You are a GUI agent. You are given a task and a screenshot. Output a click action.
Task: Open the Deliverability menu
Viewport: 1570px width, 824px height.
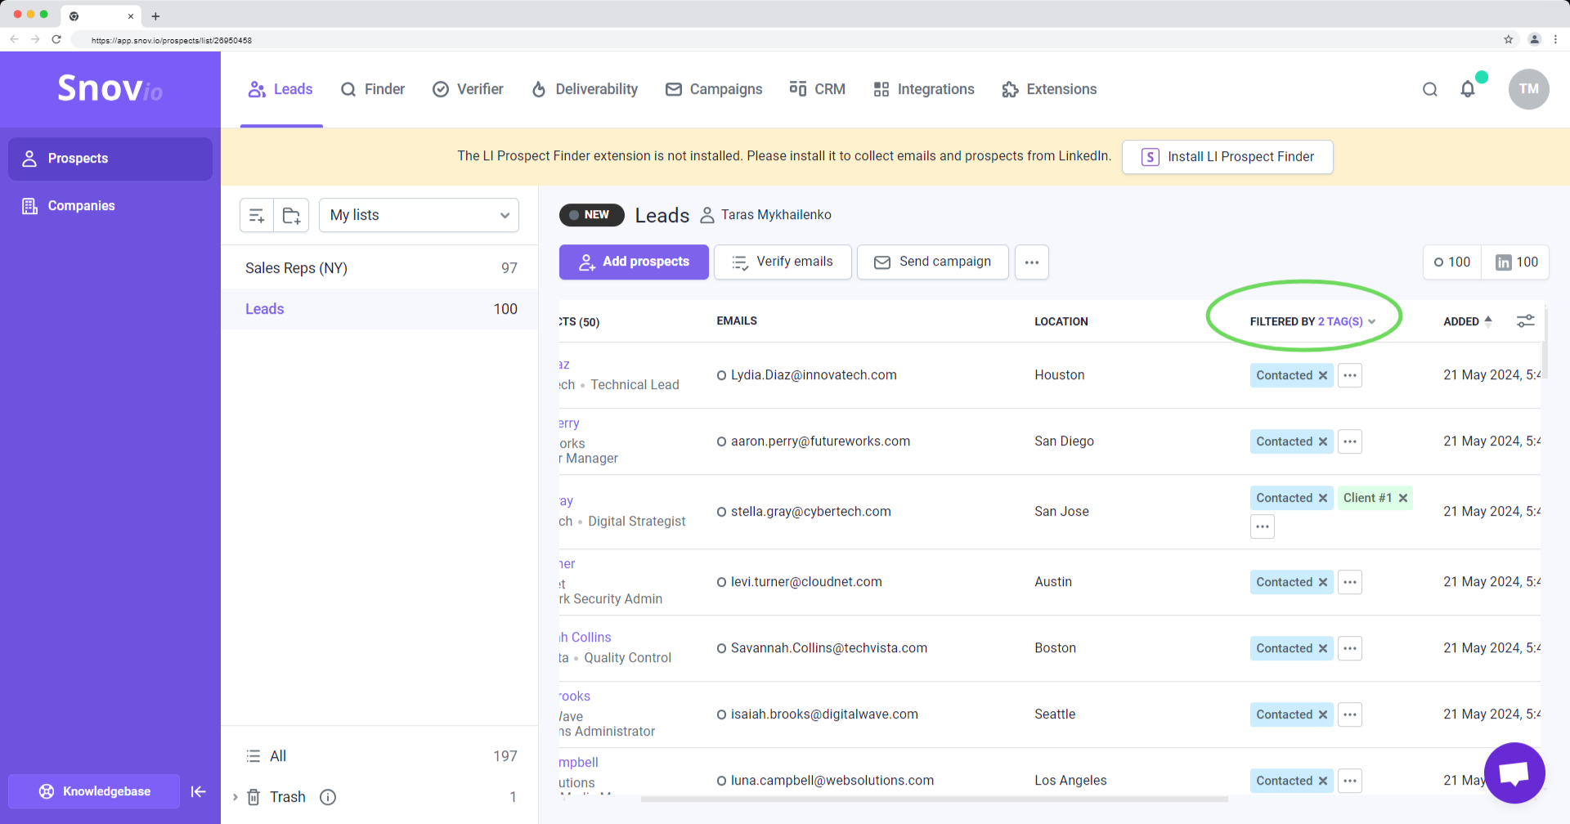point(585,89)
